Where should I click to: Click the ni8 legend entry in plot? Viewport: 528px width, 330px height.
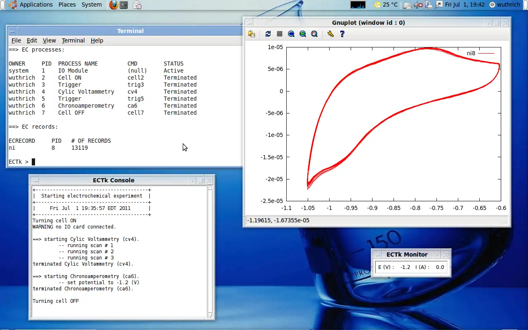pos(481,53)
